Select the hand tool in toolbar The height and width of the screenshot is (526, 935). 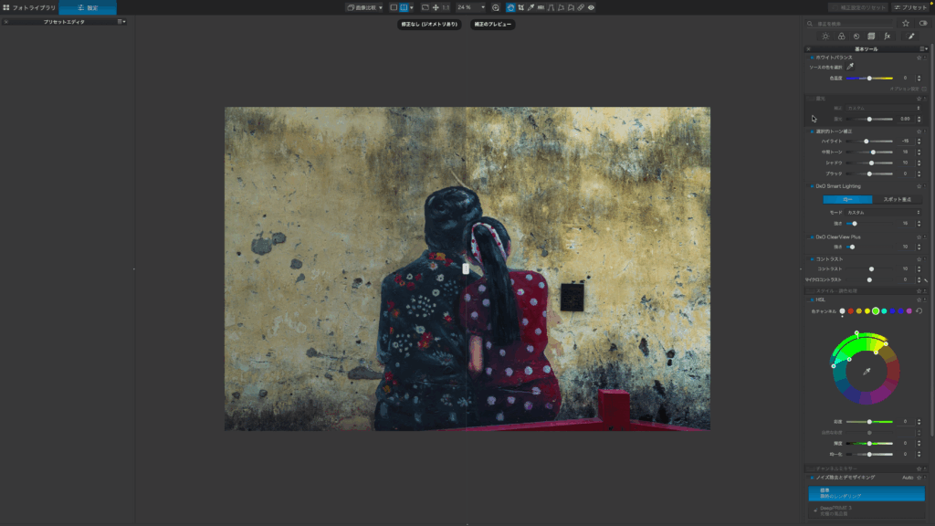tap(510, 7)
